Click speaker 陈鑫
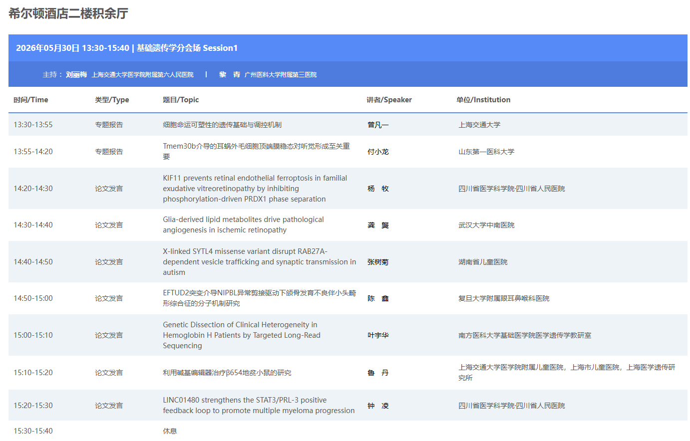This screenshot has height=441, width=690. pyautogui.click(x=378, y=298)
